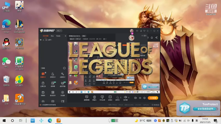Viewport: 221px width, 124px height.
Task: Open the hamburger main menu
Action: pyautogui.click(x=148, y=31)
